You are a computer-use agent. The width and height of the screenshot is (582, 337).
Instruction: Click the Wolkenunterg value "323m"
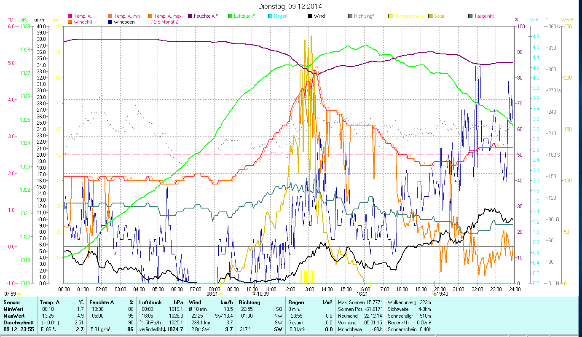426,302
